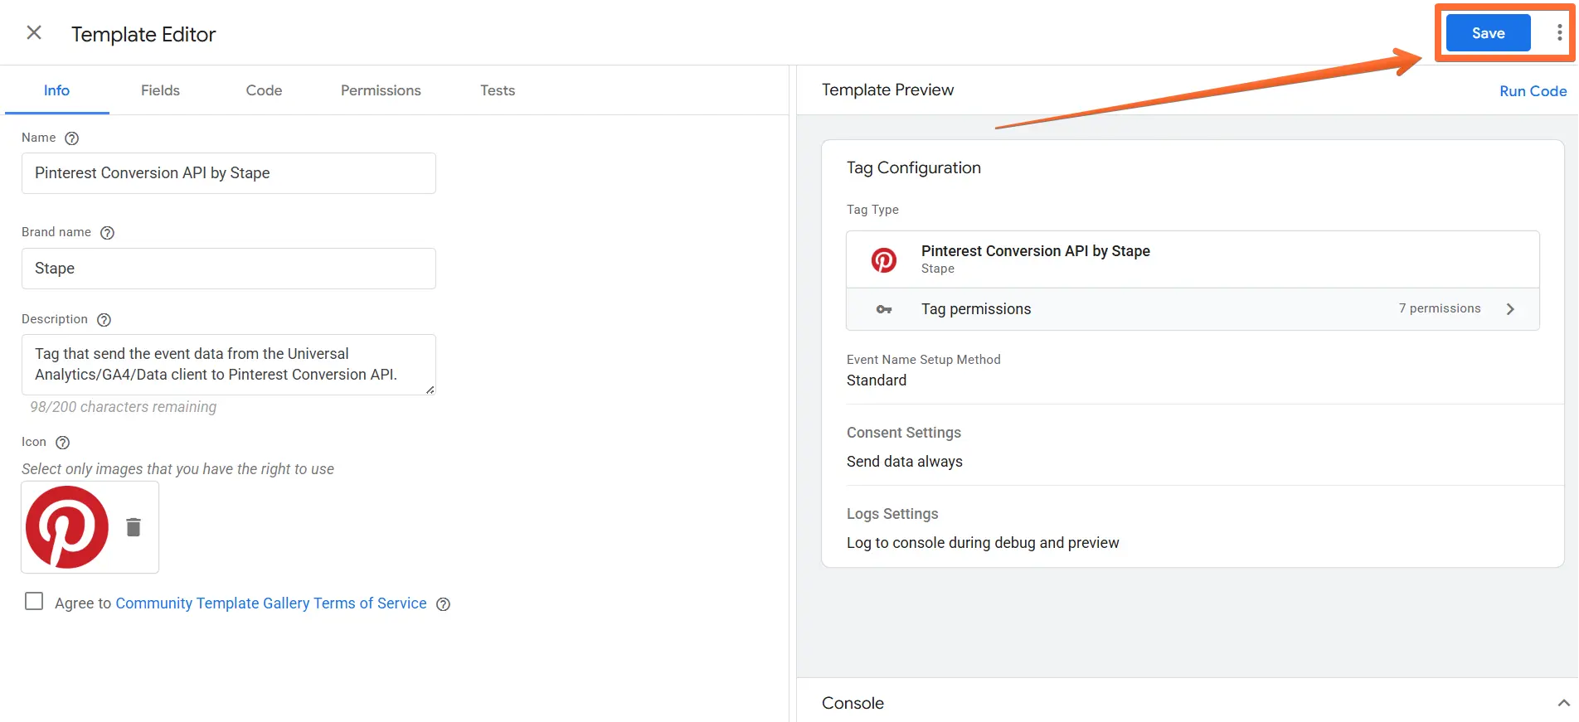Open the three-dot more options menu

1560,32
